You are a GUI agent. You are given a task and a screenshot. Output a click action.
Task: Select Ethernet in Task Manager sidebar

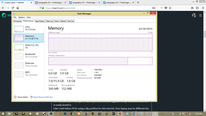[x=29, y=65]
